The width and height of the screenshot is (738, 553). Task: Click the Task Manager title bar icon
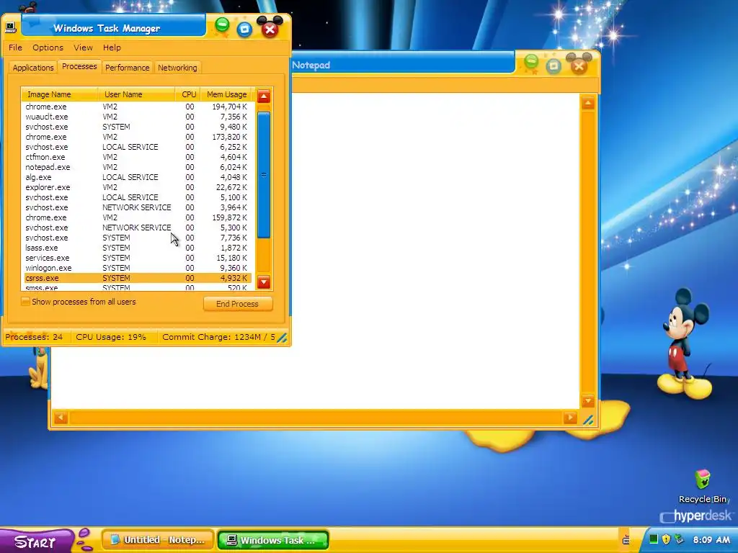[x=10, y=27]
